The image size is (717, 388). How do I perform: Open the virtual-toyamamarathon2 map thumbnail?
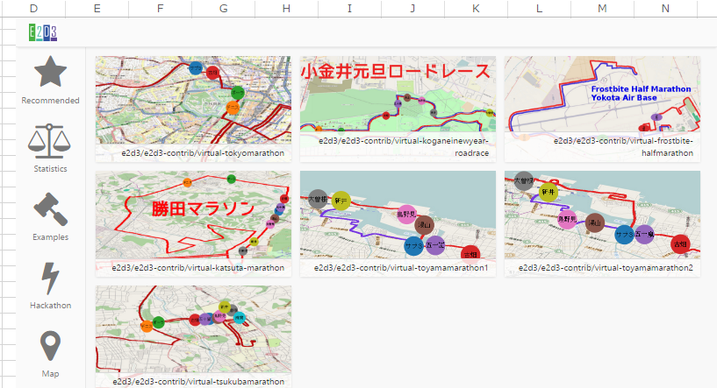point(602,215)
